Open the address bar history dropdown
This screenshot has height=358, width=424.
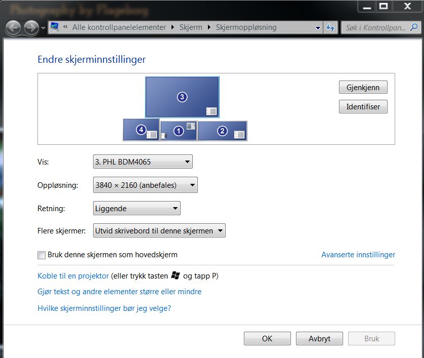[318, 28]
